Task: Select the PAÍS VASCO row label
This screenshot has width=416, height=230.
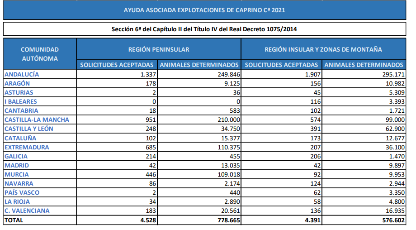Action: click(x=22, y=192)
